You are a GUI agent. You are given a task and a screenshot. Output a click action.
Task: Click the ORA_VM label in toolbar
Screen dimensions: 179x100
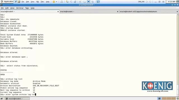point(141,2)
